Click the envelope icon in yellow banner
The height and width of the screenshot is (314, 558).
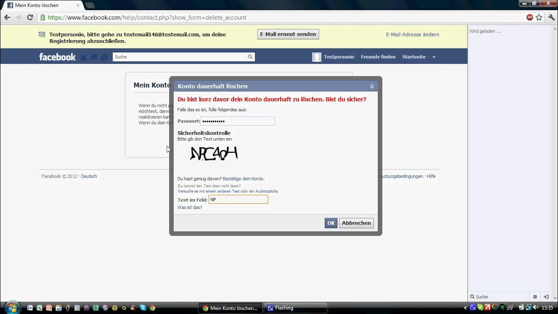pos(42,34)
